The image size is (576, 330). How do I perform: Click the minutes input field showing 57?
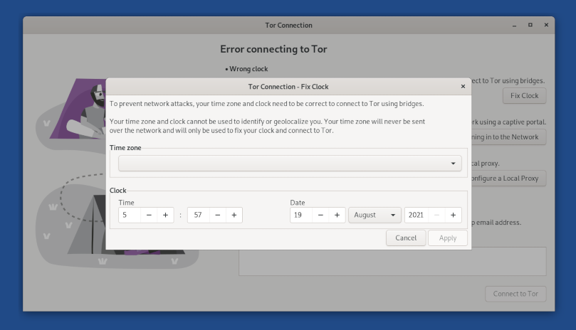[198, 215]
